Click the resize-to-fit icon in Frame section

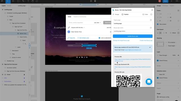tap(178, 11)
